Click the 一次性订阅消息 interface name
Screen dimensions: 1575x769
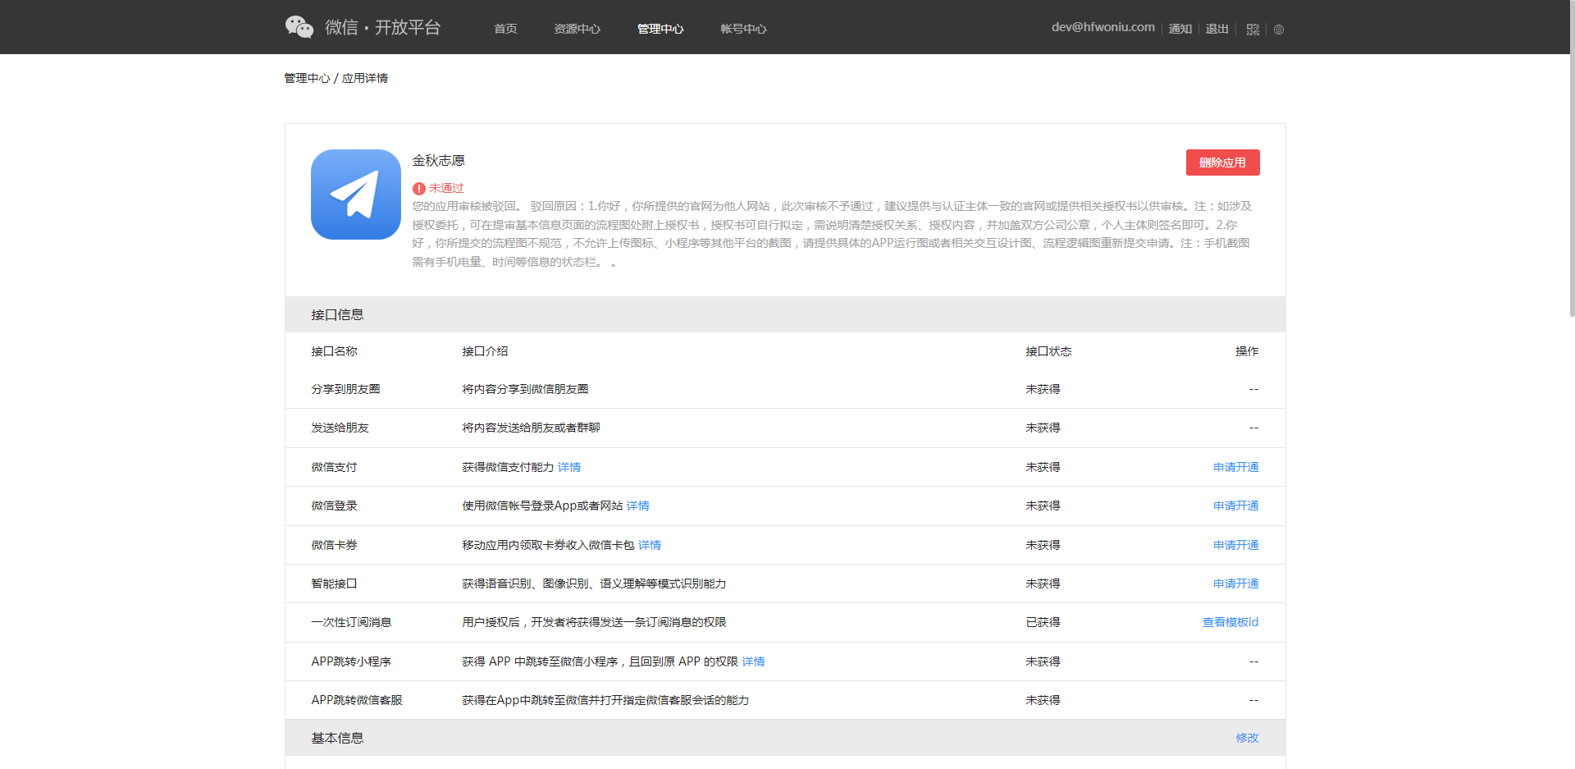(351, 622)
